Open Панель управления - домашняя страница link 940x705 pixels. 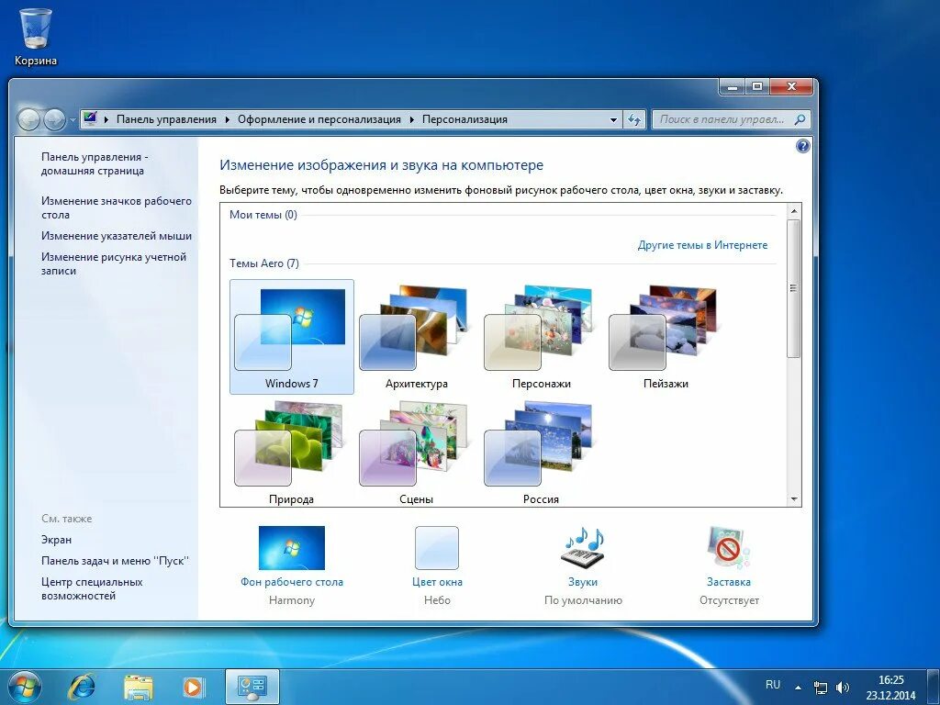(95, 163)
